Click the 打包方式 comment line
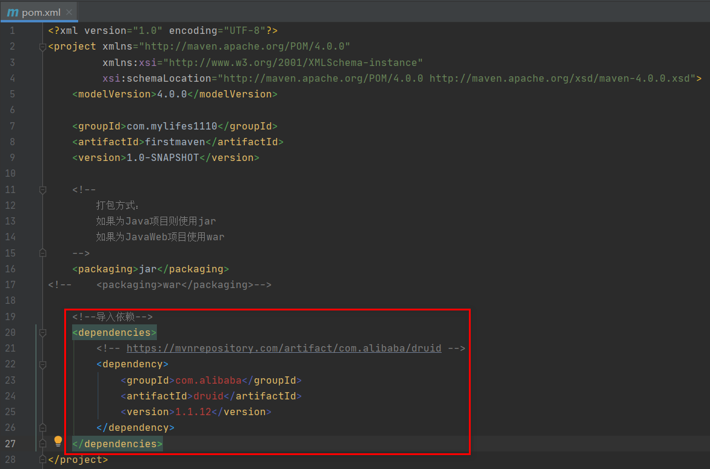 click(x=118, y=205)
